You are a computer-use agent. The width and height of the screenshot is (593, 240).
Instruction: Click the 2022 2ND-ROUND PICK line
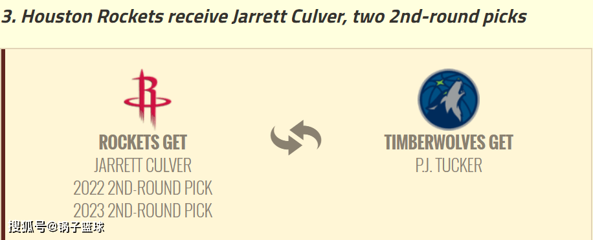click(143, 188)
